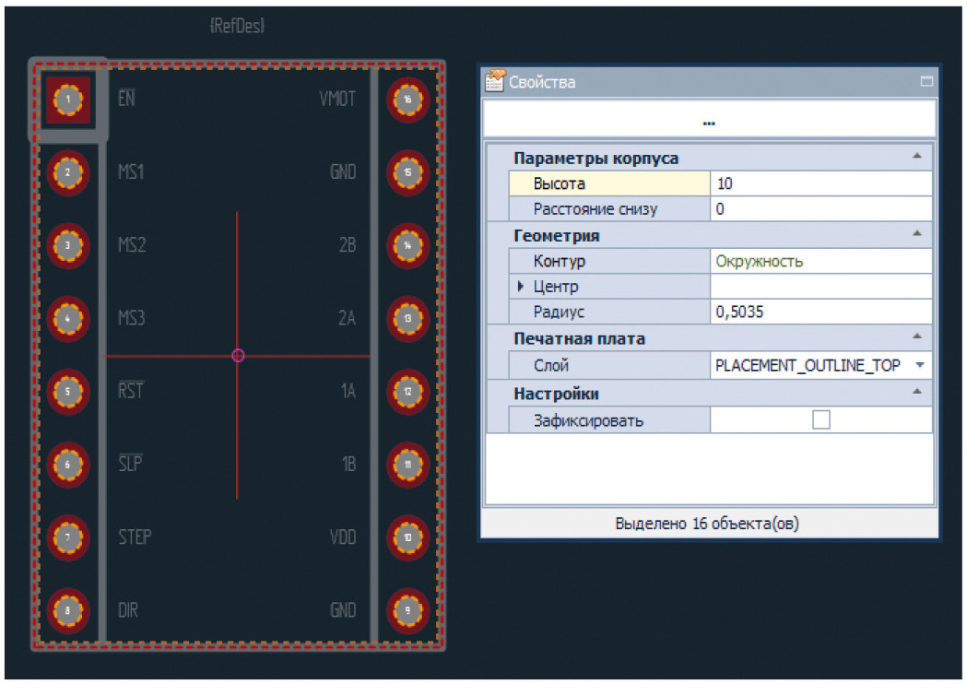
Task: Edit the Высота value field
Action: click(x=820, y=183)
